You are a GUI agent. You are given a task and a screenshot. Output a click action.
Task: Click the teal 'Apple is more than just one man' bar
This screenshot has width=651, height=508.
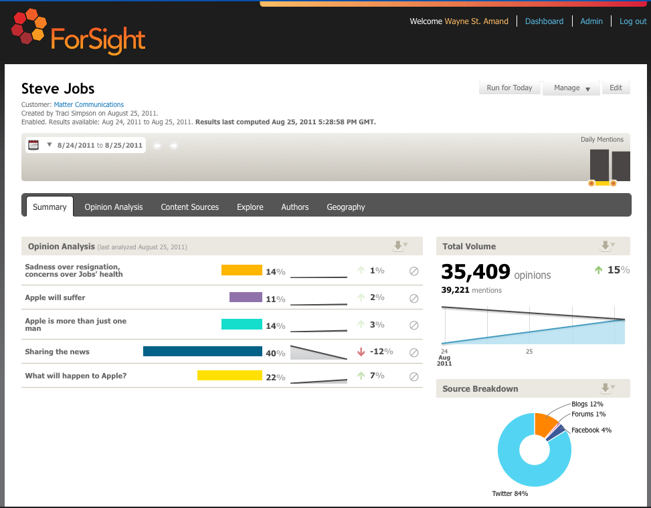click(x=242, y=324)
